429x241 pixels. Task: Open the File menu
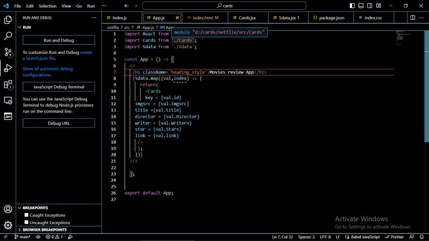18,6
